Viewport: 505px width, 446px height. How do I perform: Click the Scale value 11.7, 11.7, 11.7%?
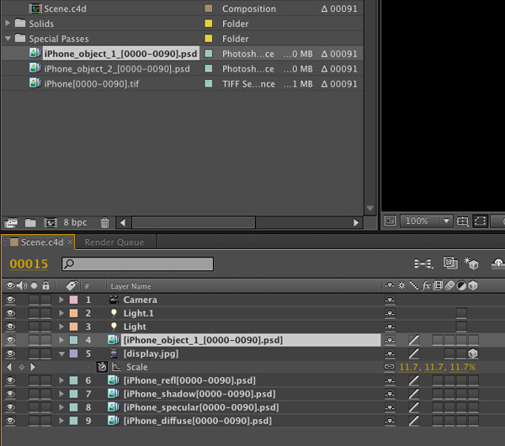pyautogui.click(x=438, y=367)
